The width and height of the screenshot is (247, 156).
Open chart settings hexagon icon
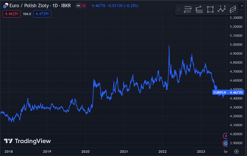click(x=237, y=151)
